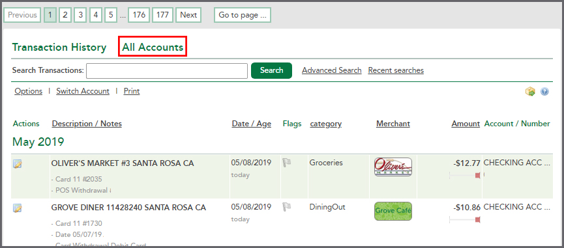The image size is (564, 248).
Task: Sort by Date / Age column
Action: click(x=252, y=124)
